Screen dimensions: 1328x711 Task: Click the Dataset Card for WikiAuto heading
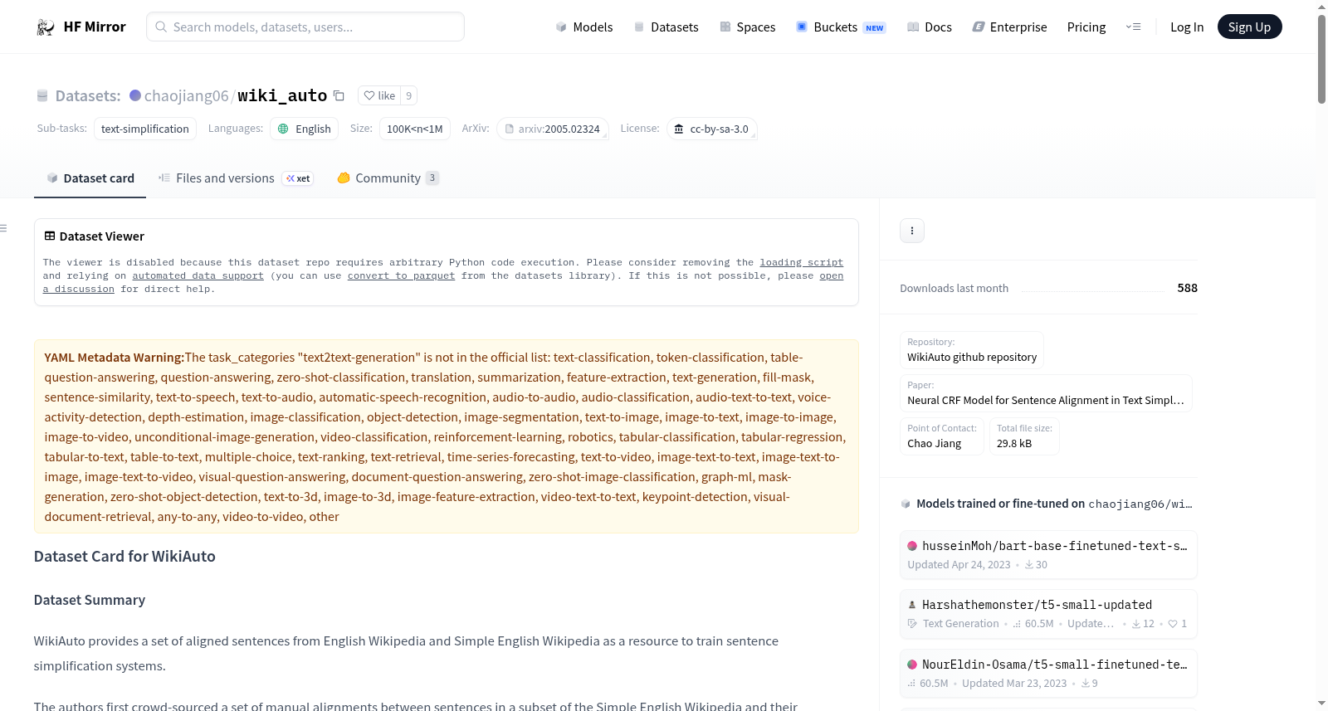click(x=124, y=557)
